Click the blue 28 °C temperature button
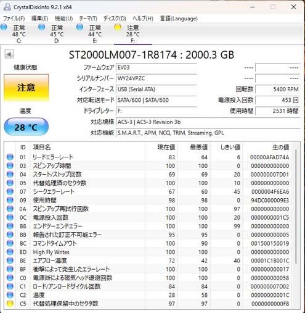 tap(26, 127)
